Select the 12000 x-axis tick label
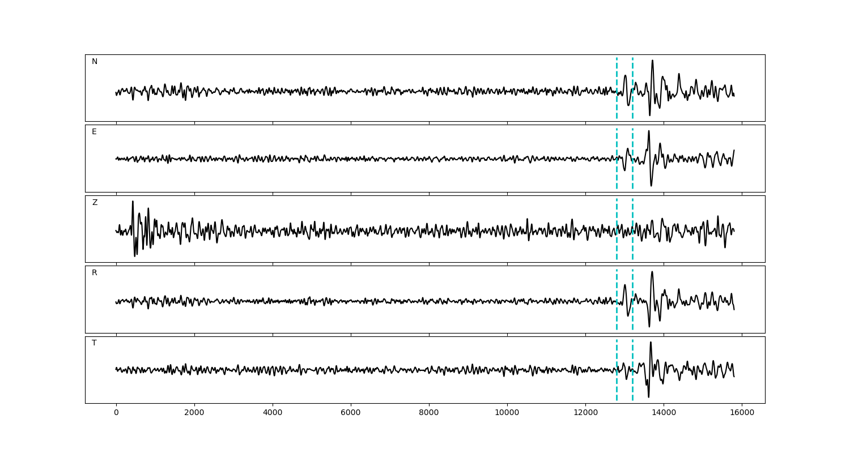The height and width of the screenshot is (453, 850). [x=585, y=413]
